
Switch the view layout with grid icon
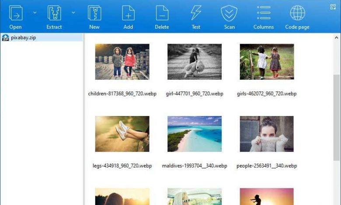(333, 7)
